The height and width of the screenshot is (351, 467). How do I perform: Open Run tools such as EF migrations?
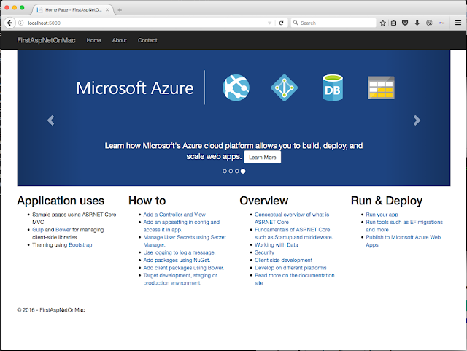[x=404, y=226]
